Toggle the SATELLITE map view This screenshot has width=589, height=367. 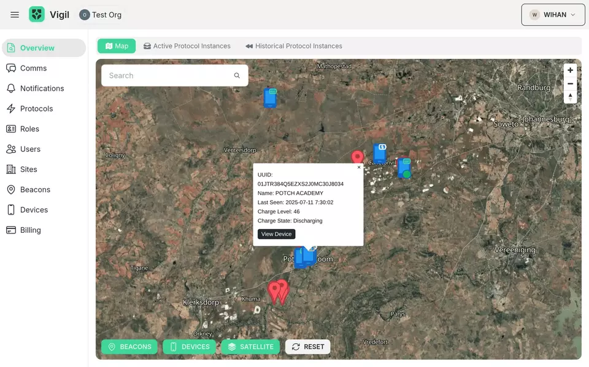tap(250, 347)
